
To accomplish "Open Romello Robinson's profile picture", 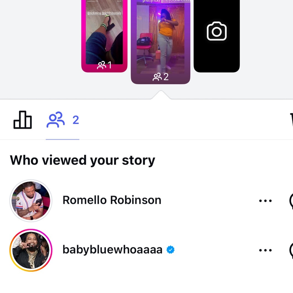I will click(31, 201).
